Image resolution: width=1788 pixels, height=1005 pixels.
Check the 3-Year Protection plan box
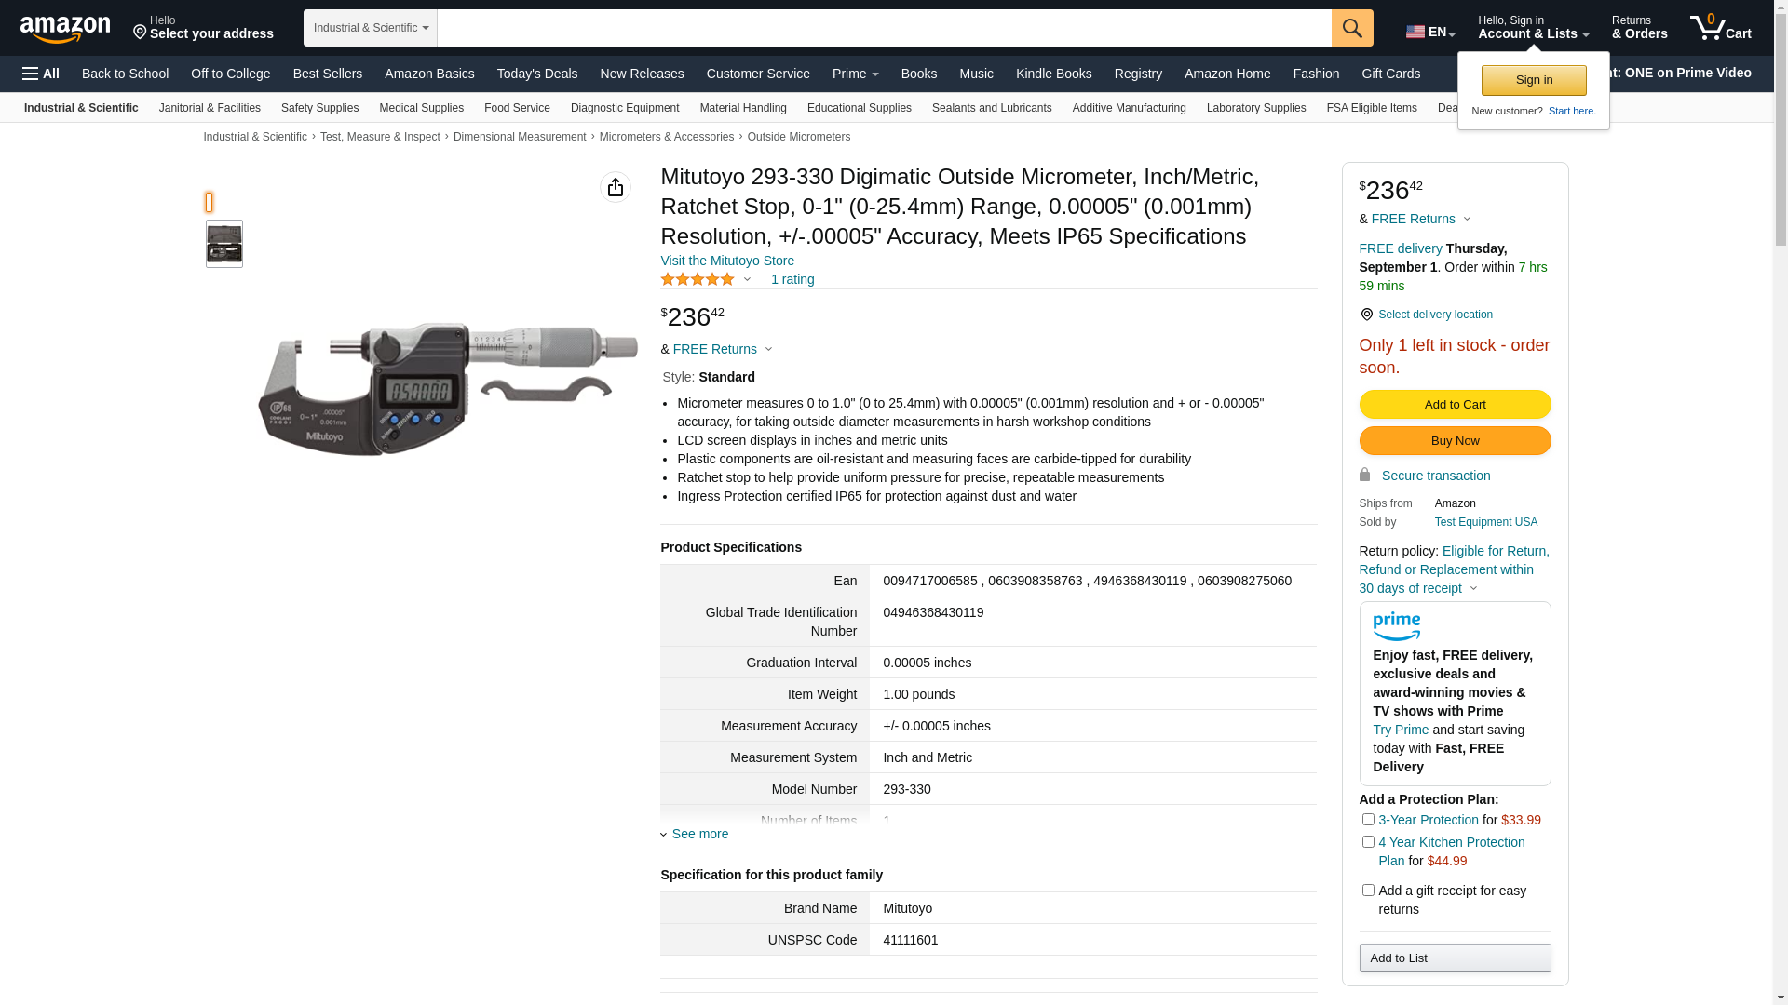(x=1368, y=820)
